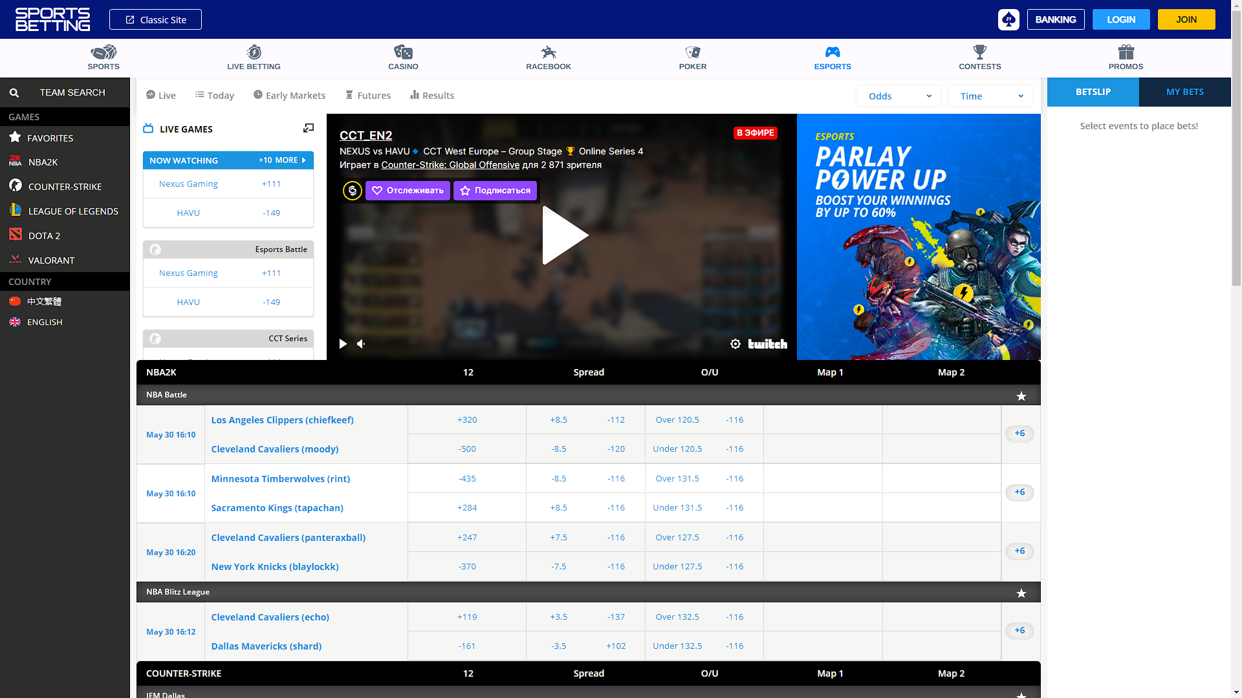Image resolution: width=1242 pixels, height=698 pixels.
Task: Click the Team Search magnifier icon
Action: coord(14,92)
